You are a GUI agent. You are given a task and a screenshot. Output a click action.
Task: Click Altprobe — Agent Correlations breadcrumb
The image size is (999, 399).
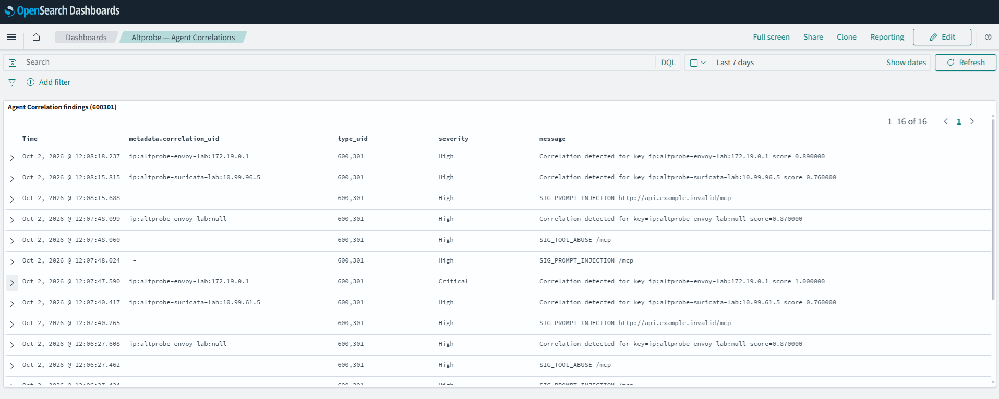pyautogui.click(x=183, y=37)
